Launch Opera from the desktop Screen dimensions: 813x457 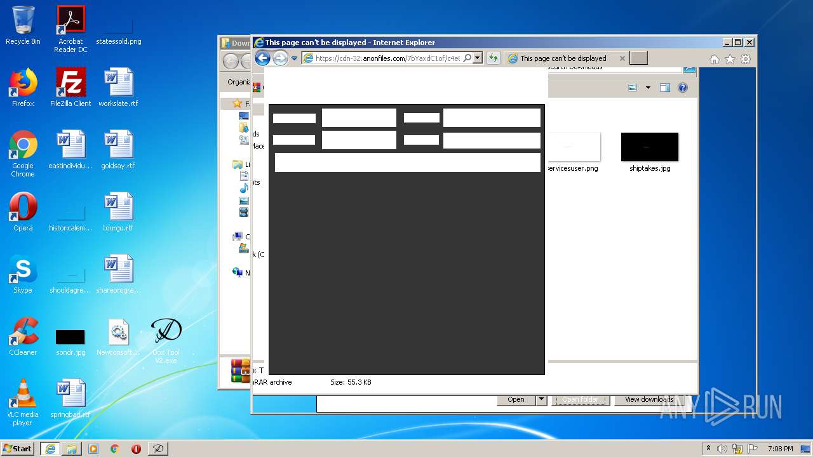click(23, 212)
